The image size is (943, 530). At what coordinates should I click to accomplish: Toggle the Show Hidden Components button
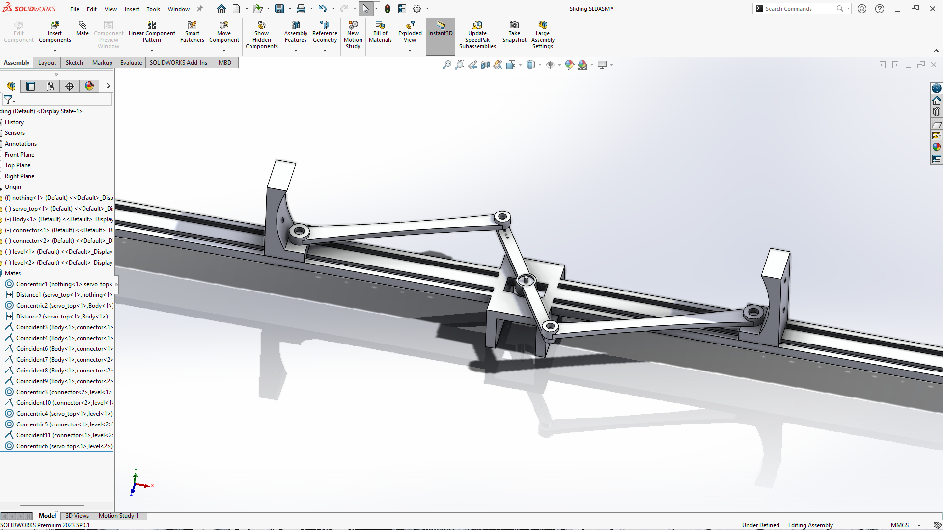(261, 26)
